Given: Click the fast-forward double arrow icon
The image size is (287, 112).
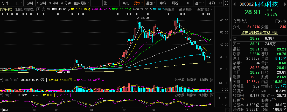Looking at the screenshot, I should click(x=221, y=3).
